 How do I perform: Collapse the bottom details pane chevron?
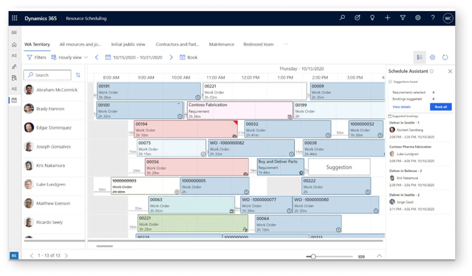point(379,256)
